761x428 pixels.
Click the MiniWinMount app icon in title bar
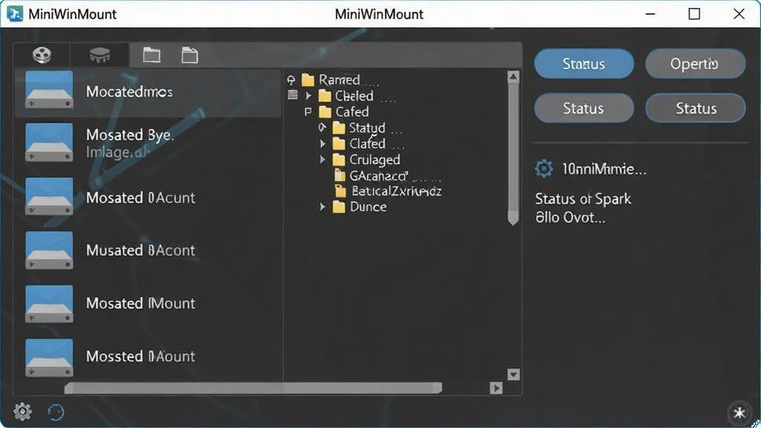pos(15,13)
